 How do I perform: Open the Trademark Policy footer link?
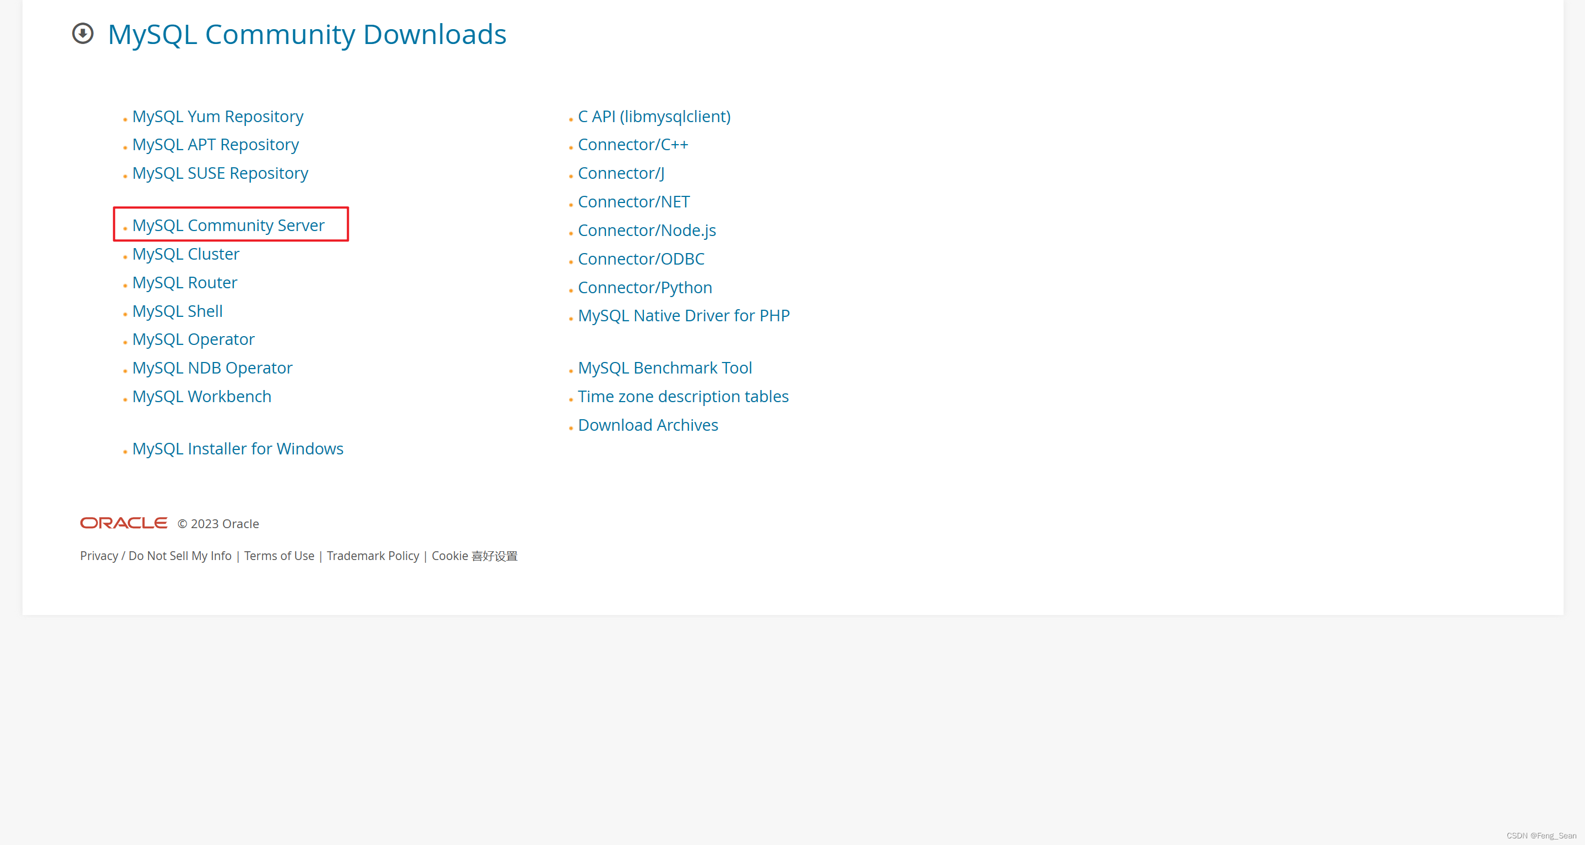(373, 556)
